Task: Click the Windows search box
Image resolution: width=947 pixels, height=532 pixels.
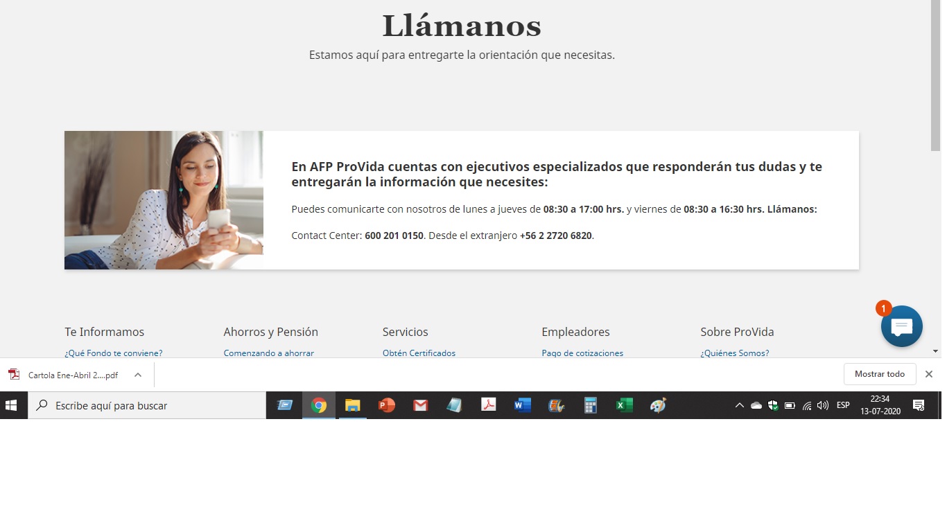Action: [x=147, y=405]
